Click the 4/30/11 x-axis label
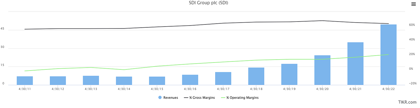This screenshot has width=420, height=108. point(25,89)
